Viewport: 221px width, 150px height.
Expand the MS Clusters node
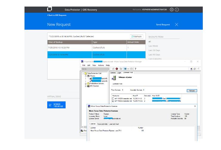[x=85, y=86]
